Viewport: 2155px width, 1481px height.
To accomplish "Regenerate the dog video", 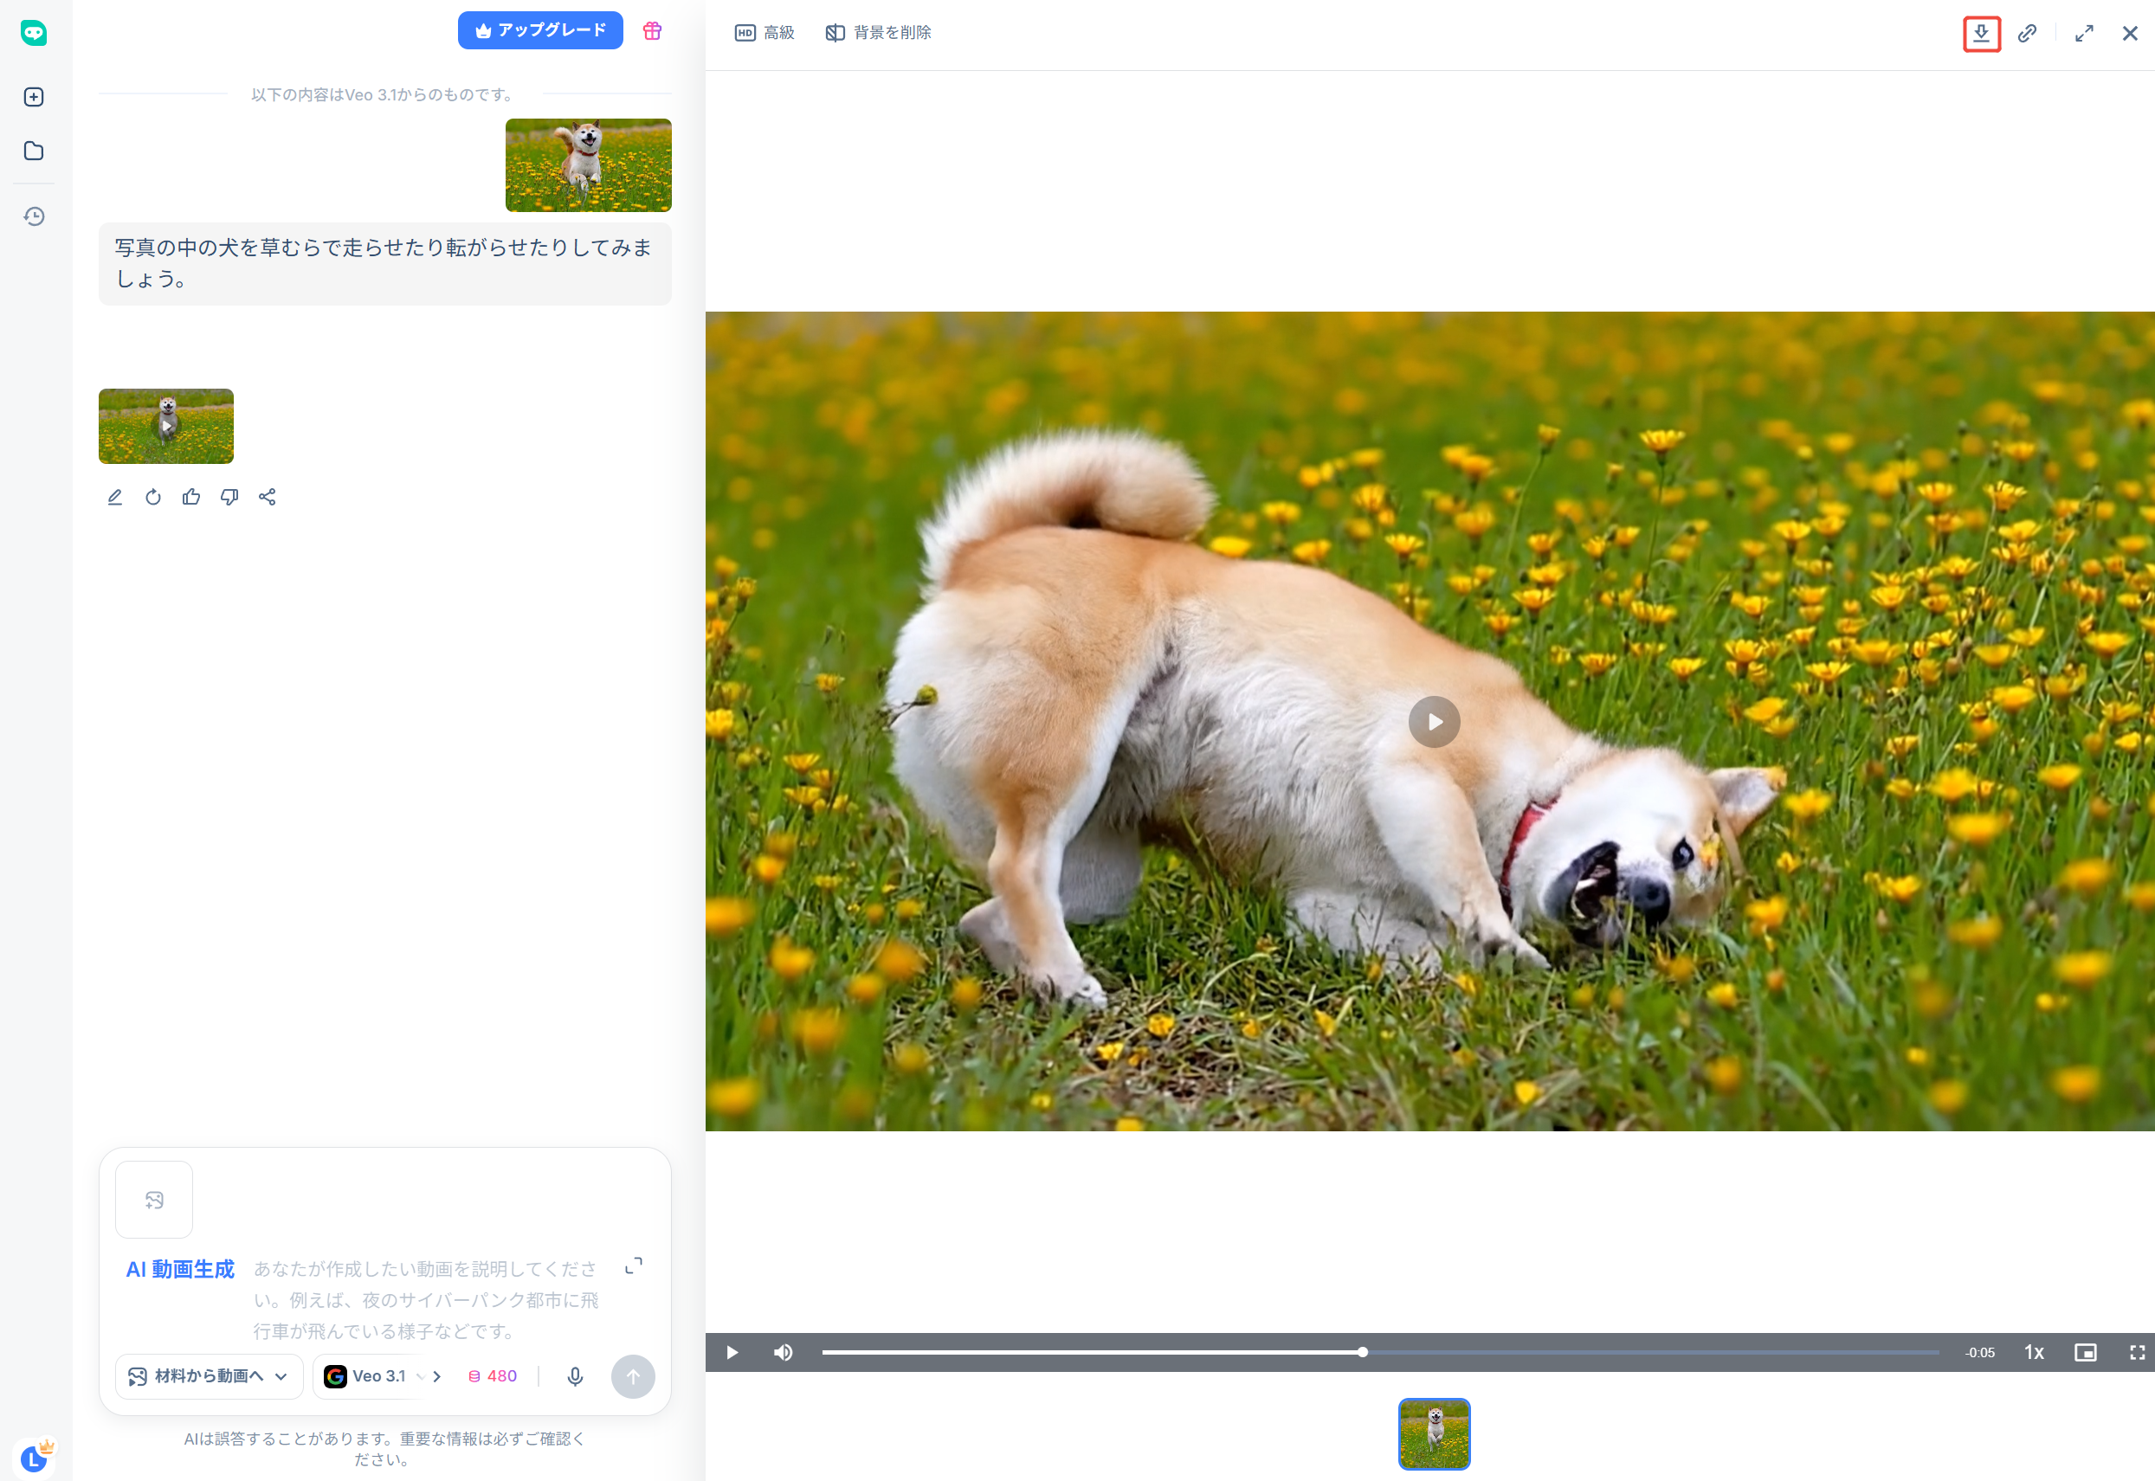I will coord(153,497).
